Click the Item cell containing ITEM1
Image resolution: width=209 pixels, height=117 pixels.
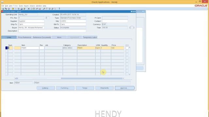(30, 48)
